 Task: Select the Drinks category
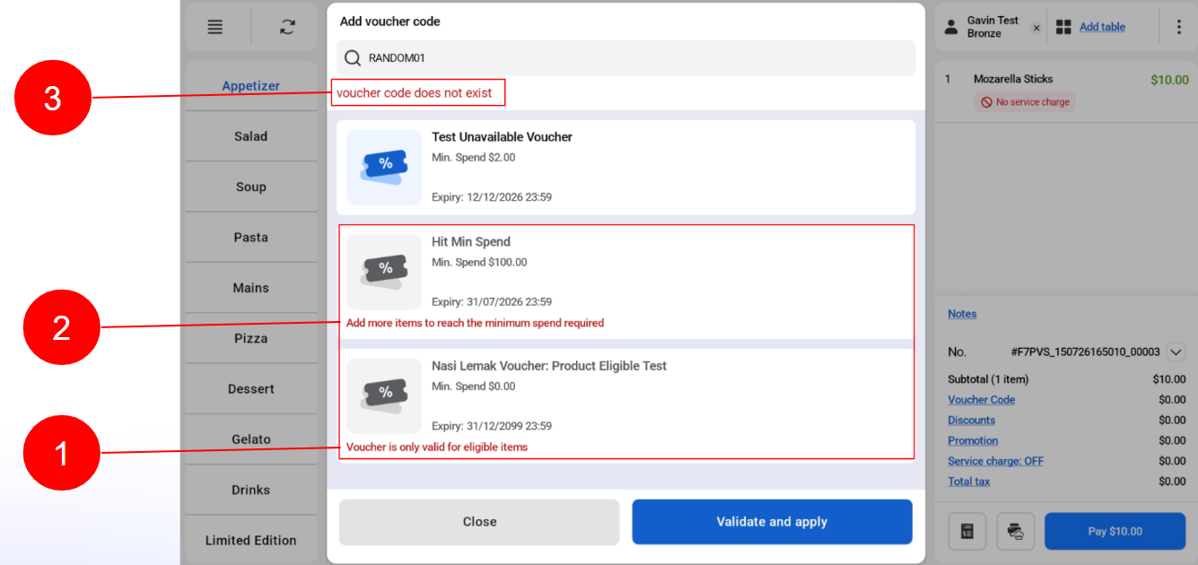(251, 490)
